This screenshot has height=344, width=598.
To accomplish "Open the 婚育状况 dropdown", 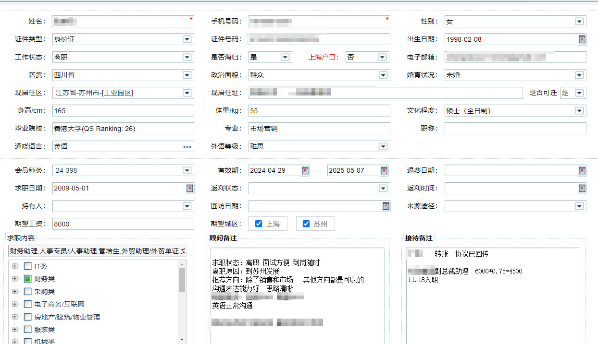I will coord(579,75).
